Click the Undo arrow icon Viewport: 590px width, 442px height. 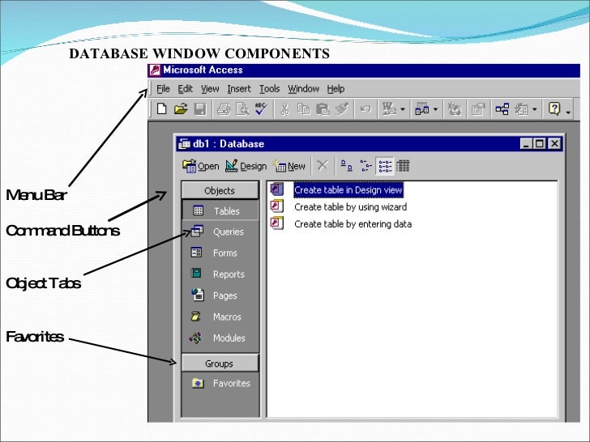coord(366,109)
